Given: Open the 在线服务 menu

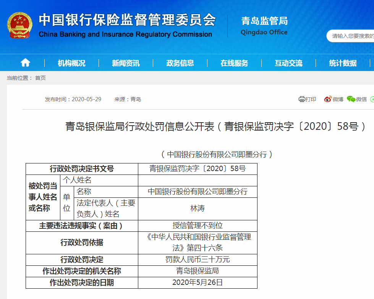Looking at the screenshot, I should tap(234, 63).
